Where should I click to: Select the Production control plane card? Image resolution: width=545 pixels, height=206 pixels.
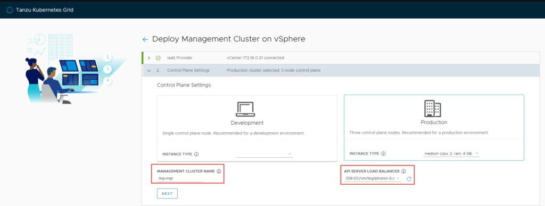tap(434, 127)
